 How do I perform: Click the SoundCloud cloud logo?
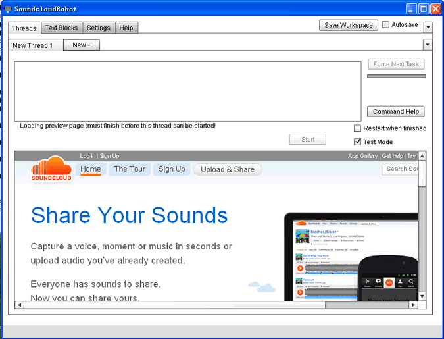coord(51,169)
